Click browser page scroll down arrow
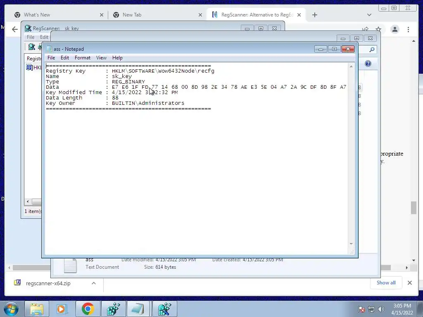Viewport: 423px width, 317px height. [413, 260]
